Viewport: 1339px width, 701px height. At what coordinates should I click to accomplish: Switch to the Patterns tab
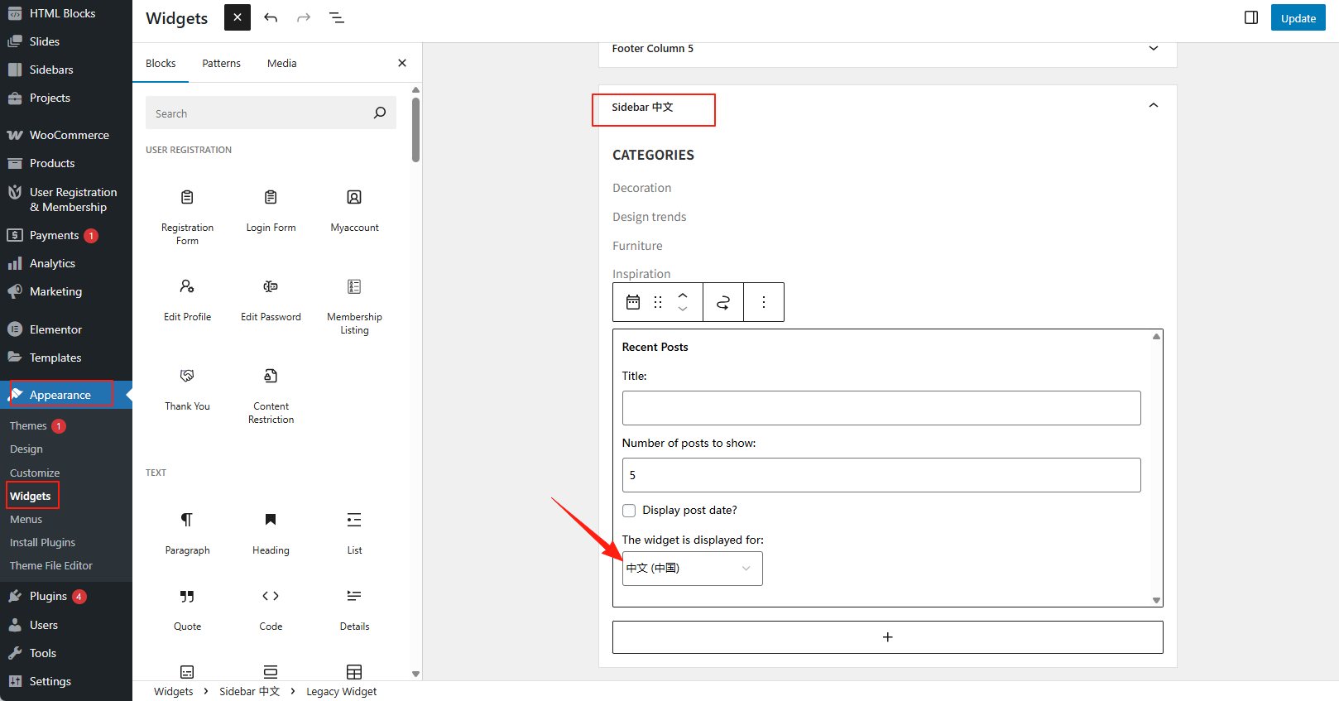221,63
